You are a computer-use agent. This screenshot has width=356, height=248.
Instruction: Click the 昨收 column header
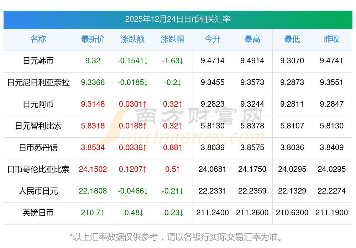click(x=332, y=39)
